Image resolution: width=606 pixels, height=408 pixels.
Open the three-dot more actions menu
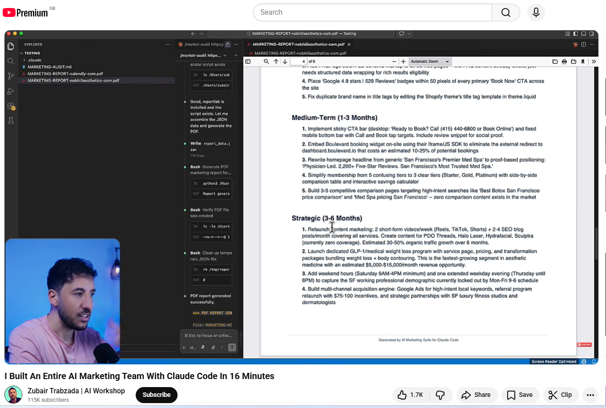tap(590, 395)
